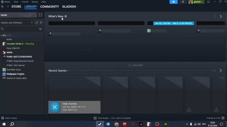Open the Help menu
This screenshot has width=227, height=127.
point(44,2)
